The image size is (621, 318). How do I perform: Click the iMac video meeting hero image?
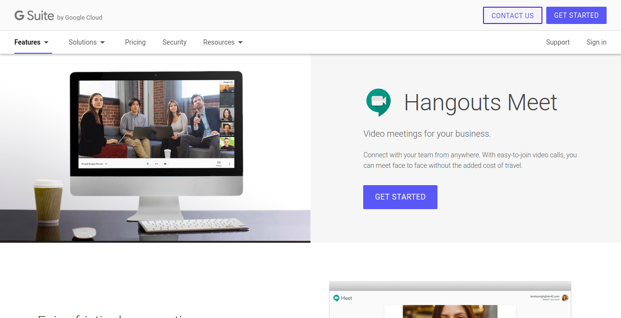click(155, 148)
